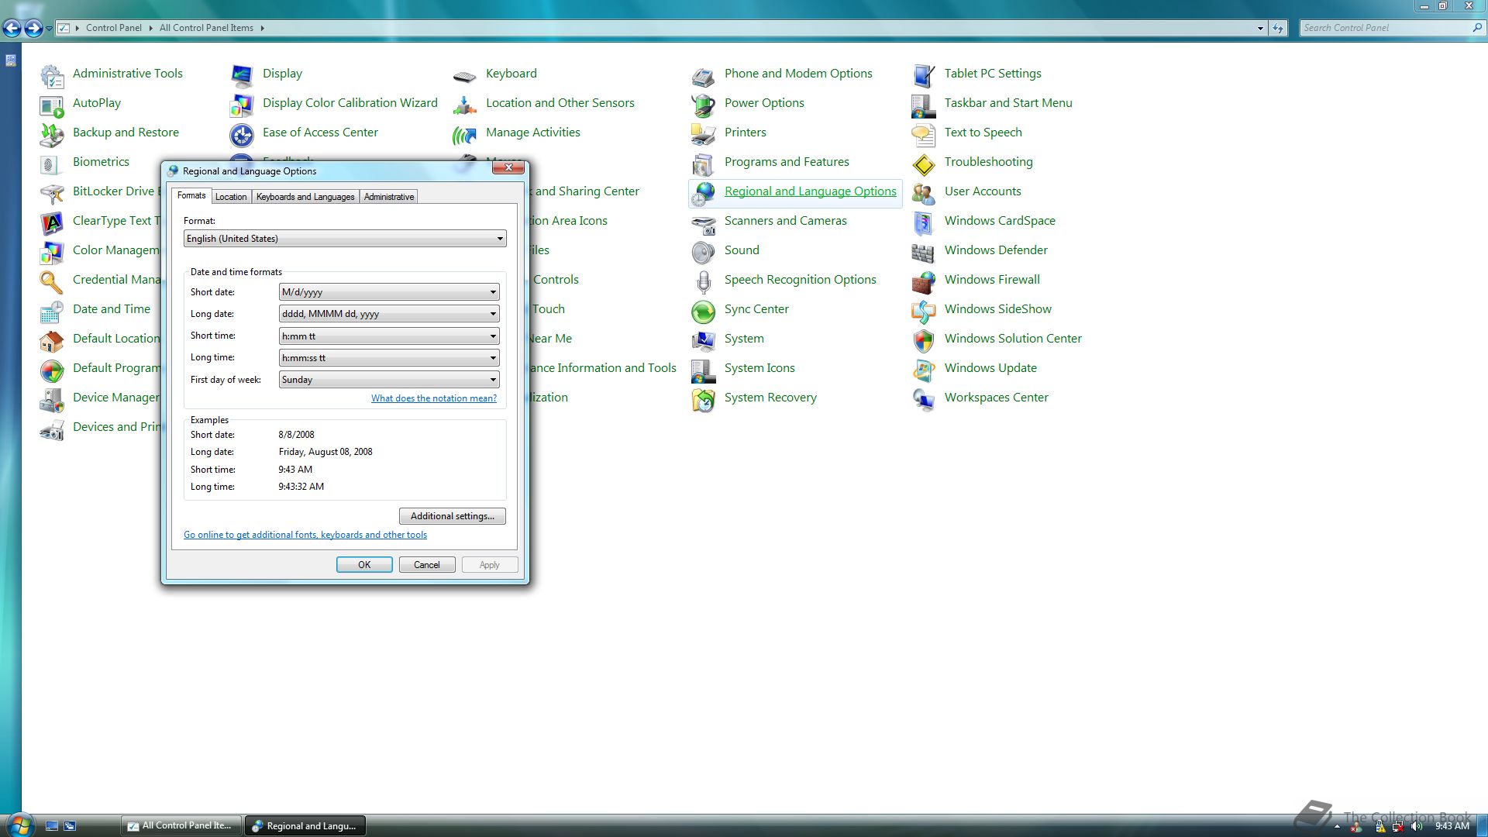Open the Workspaces Center icon
Image resolution: width=1488 pixels, height=837 pixels.
(924, 400)
